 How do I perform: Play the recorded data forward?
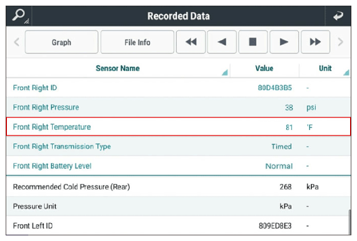[284, 42]
